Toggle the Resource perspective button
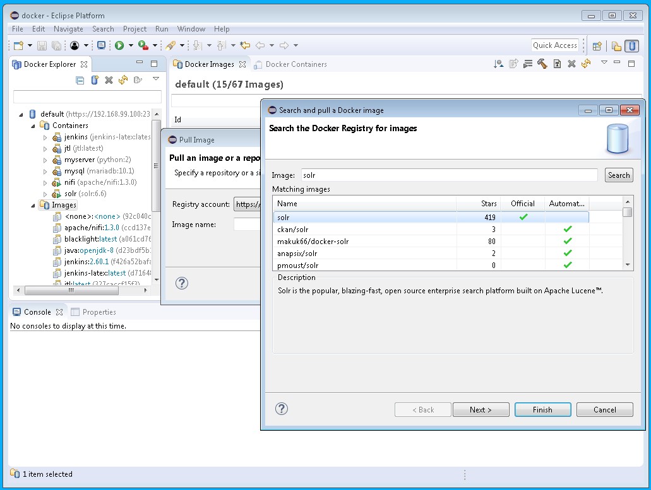 [x=616, y=45]
